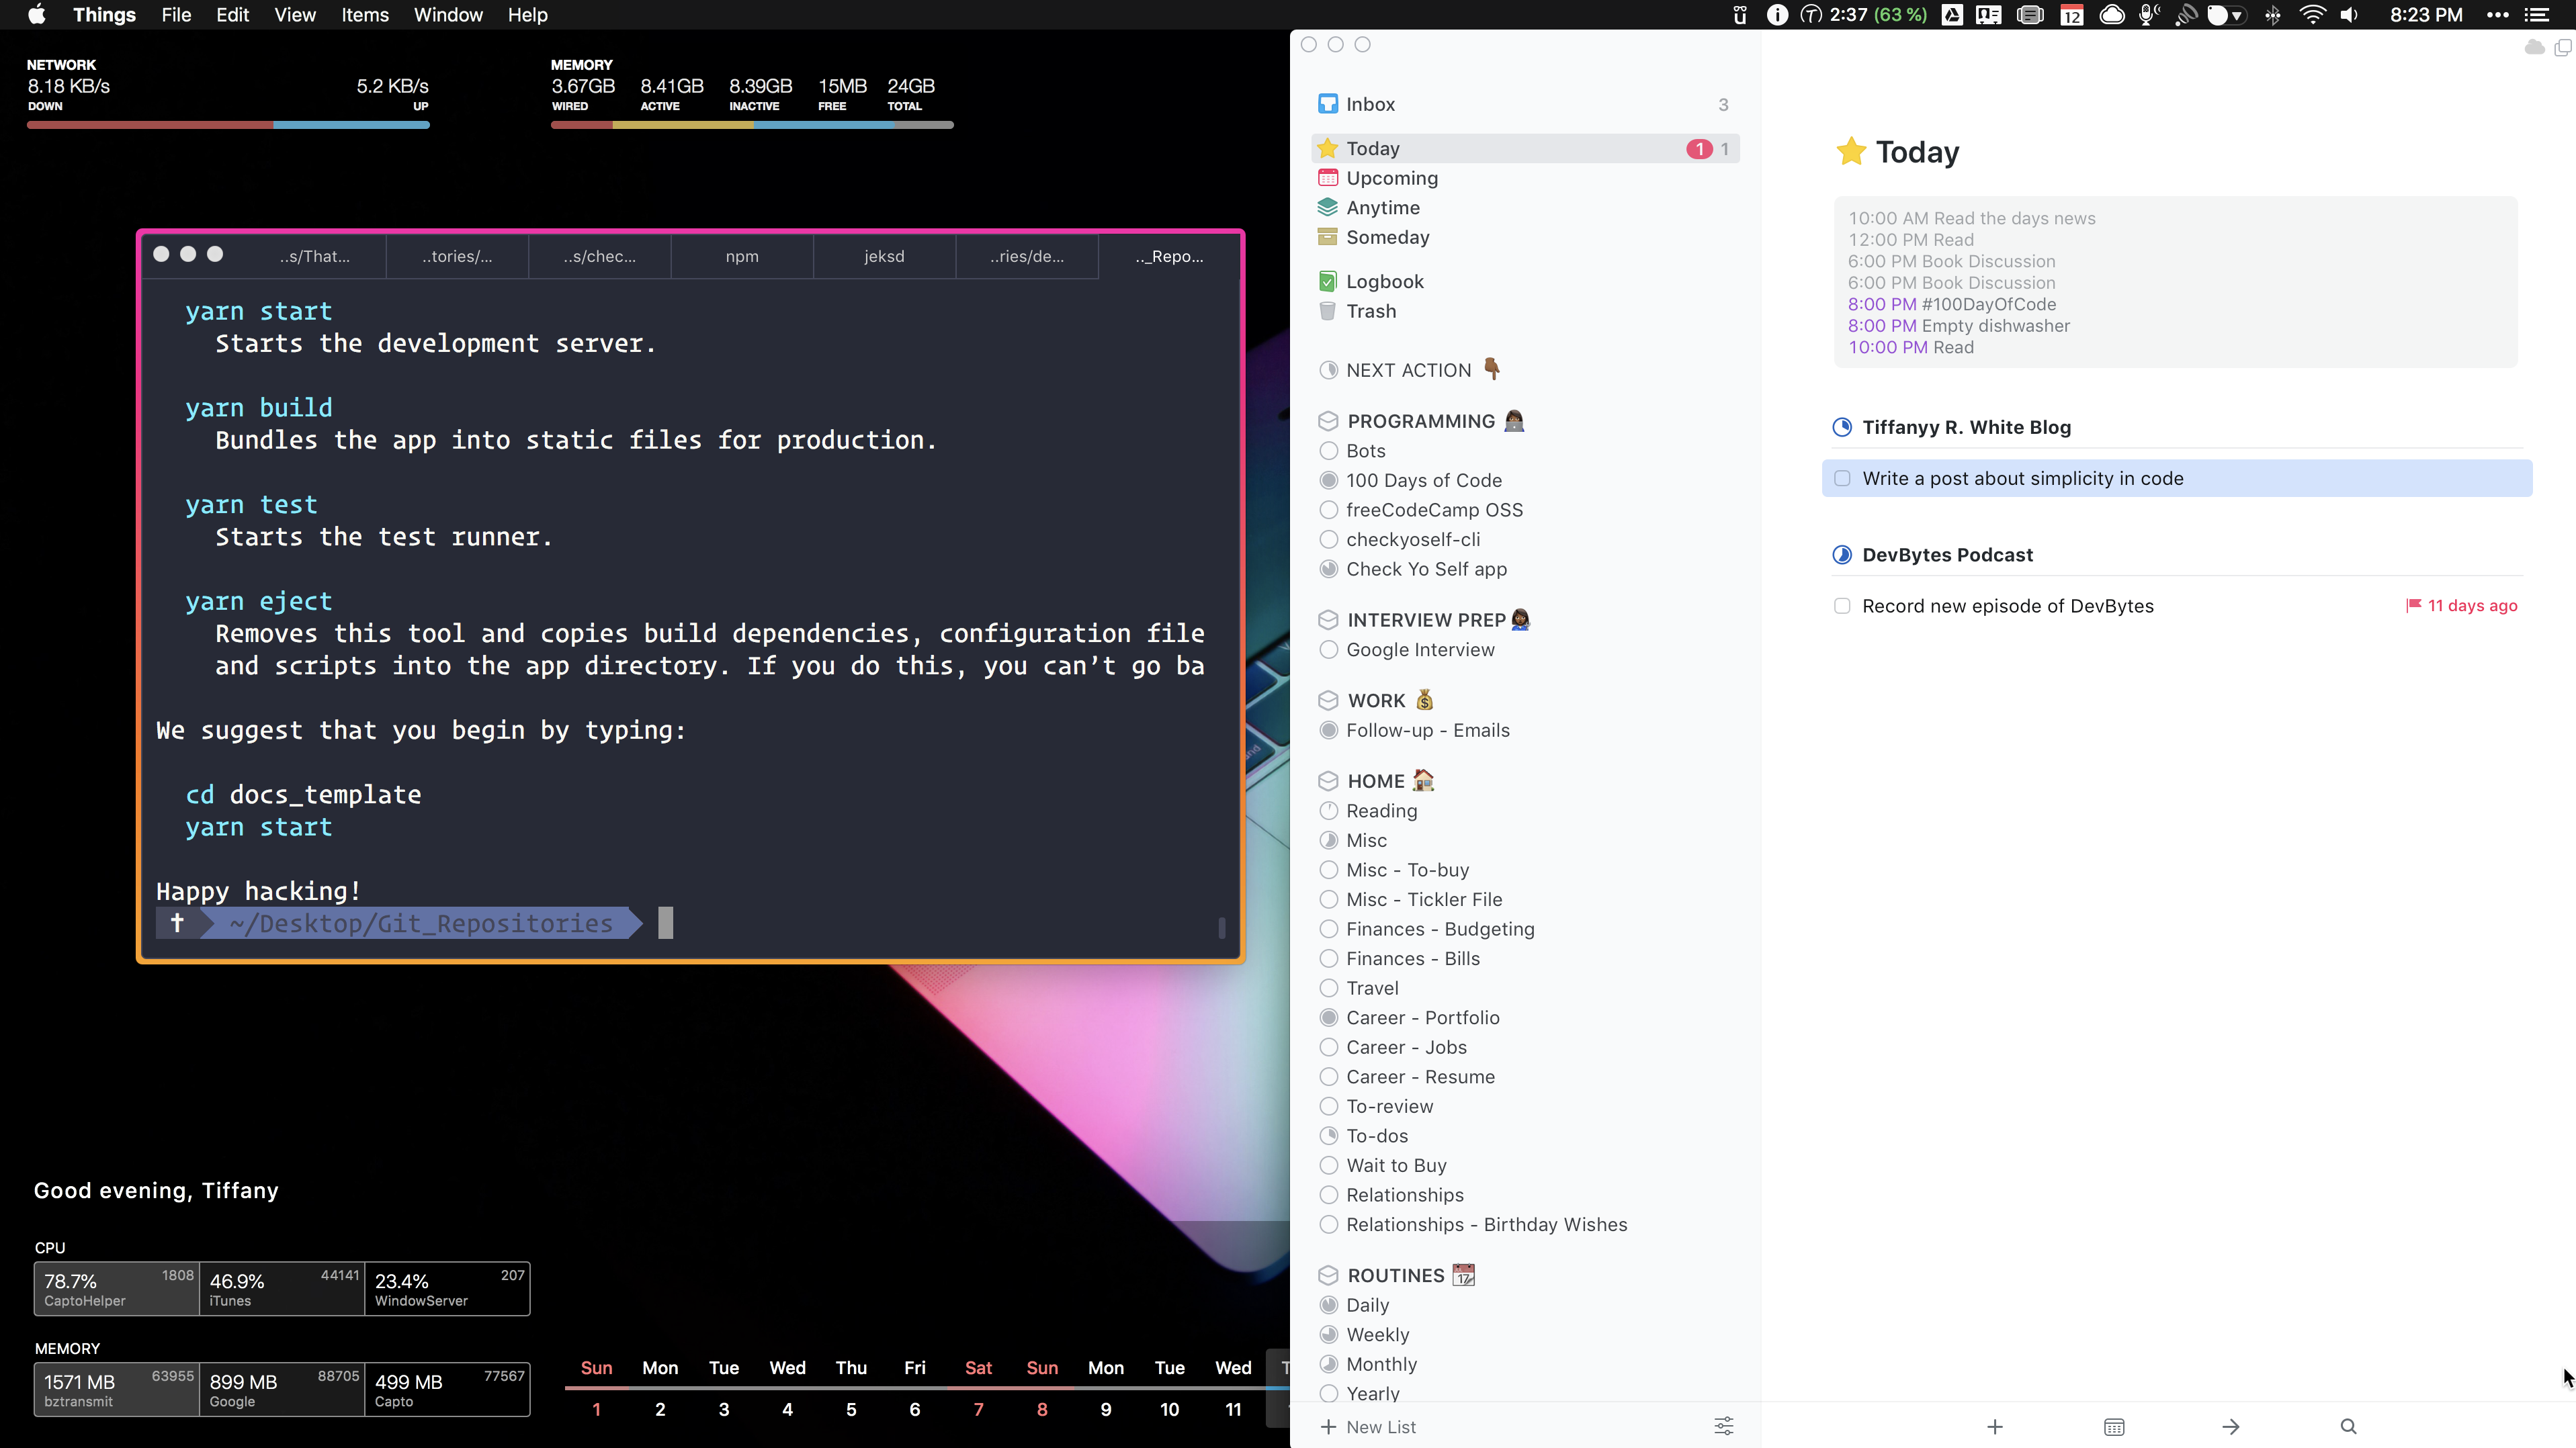
Task: Click the 11 days ago deadline flag
Action: point(2462,606)
